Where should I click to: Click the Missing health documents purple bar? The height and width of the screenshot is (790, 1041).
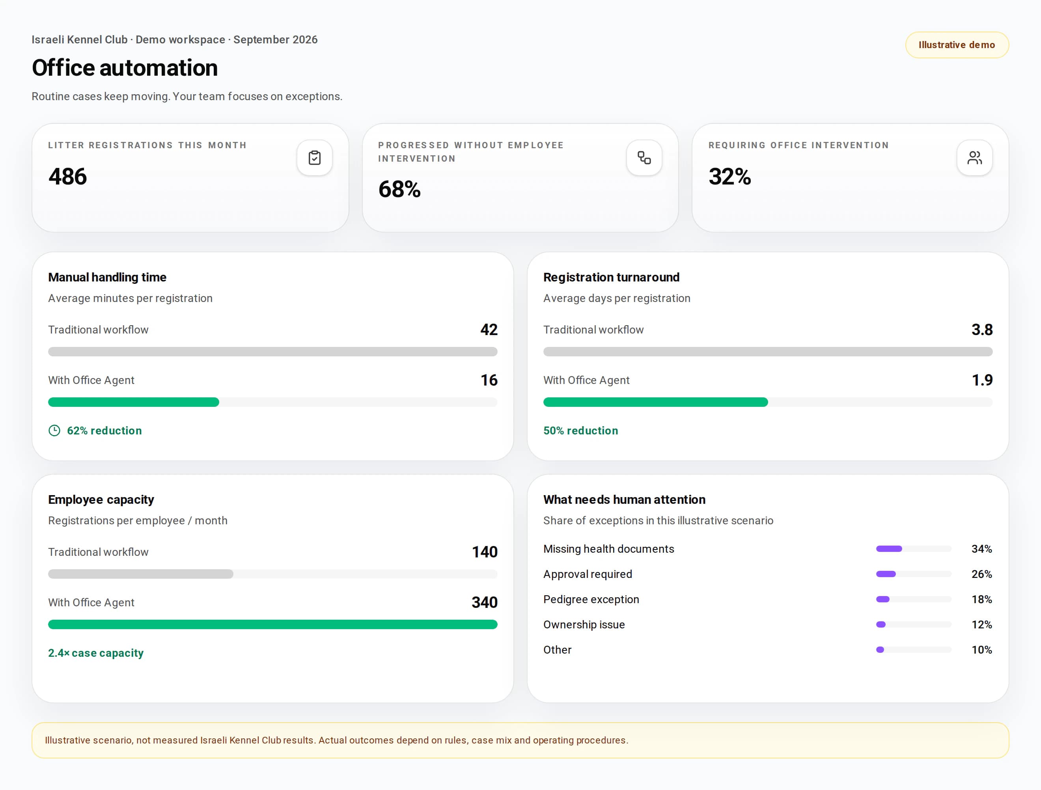click(888, 549)
